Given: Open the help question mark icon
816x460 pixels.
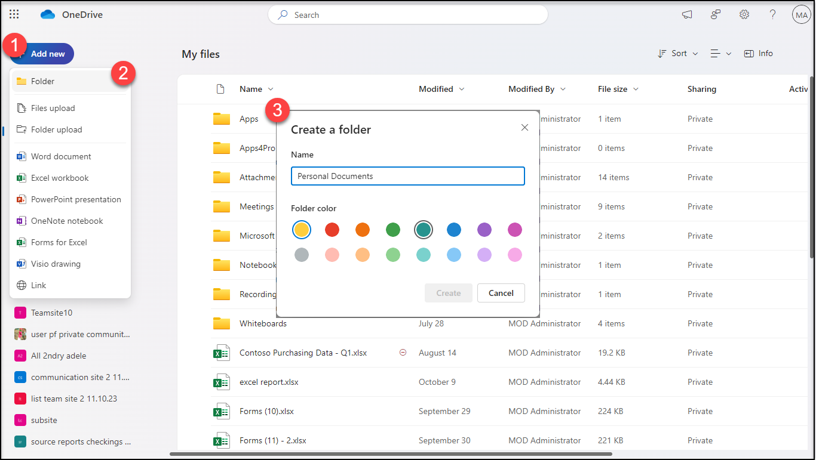Looking at the screenshot, I should pos(772,14).
